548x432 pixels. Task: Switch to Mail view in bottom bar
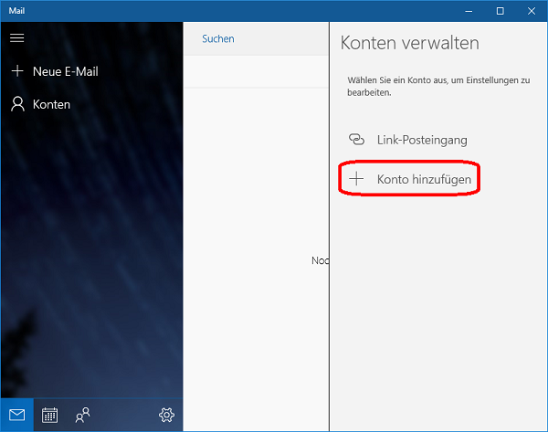tap(16, 415)
